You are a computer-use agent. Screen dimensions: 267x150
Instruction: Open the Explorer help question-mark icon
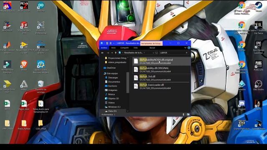click(x=189, y=48)
